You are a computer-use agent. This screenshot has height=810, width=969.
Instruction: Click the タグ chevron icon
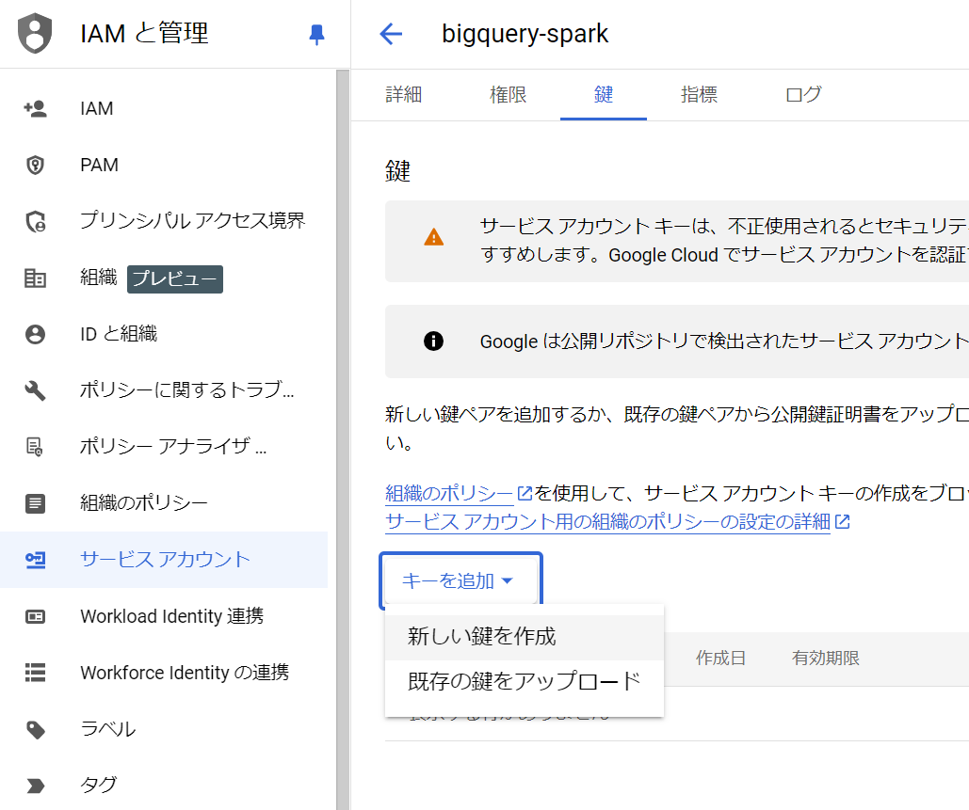[35, 786]
